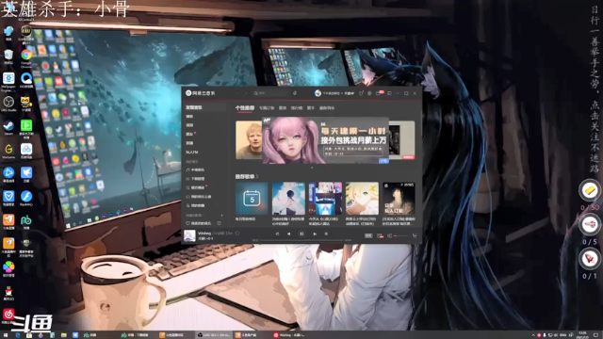The height and width of the screenshot is (339, 603).
Task: Open the now-playing album cover thumbnail
Action: [189, 235]
